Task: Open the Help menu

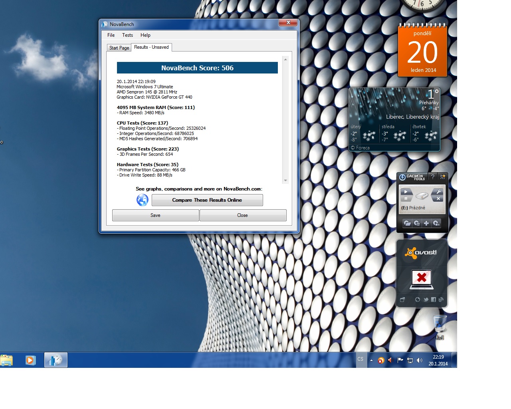Action: click(145, 35)
